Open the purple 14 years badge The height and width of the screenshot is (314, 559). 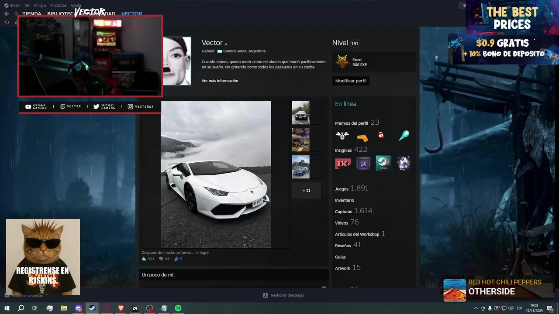[x=363, y=164]
